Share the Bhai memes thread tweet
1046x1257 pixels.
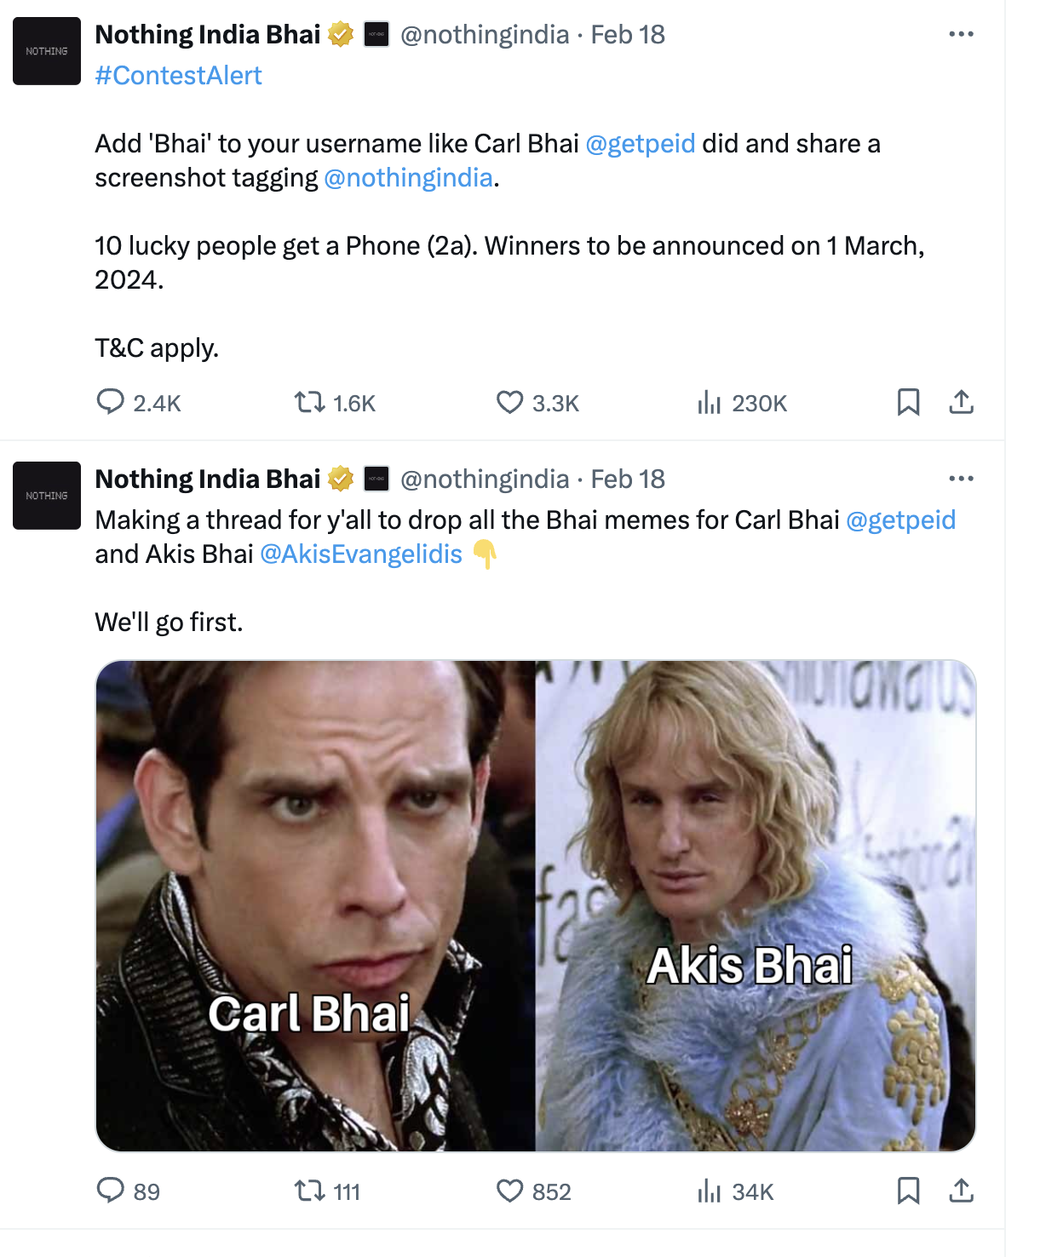click(x=961, y=1191)
